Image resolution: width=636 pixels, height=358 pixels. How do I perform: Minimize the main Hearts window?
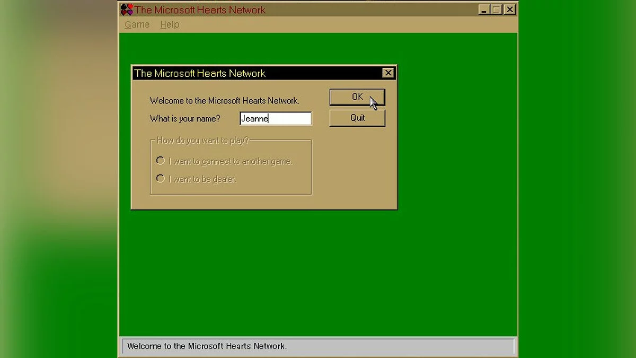click(484, 10)
